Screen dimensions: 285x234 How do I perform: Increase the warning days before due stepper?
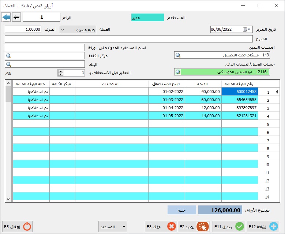coord(61,71)
